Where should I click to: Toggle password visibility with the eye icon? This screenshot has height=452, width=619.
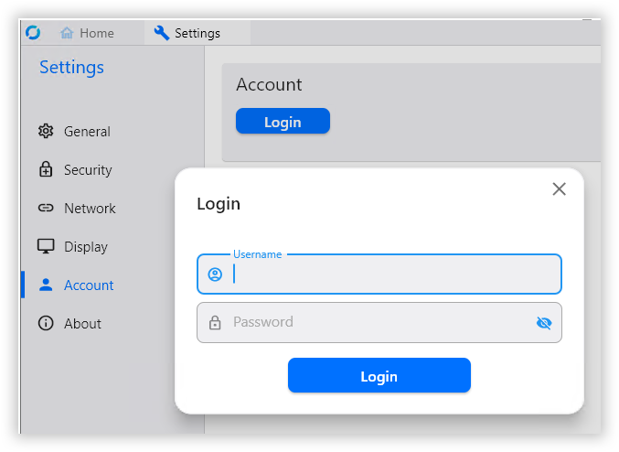[x=544, y=322]
